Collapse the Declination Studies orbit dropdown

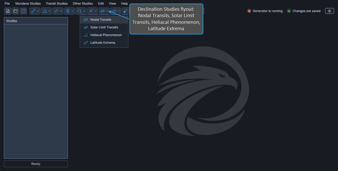pos(104,11)
